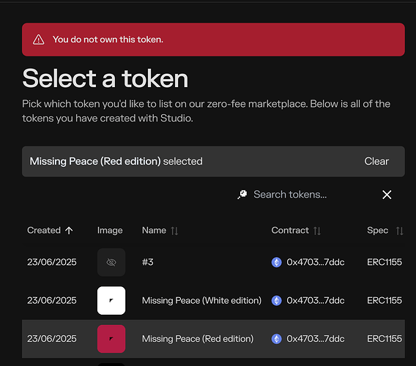Viewport: 416px width, 366px height.
Task: Click contract address 0x4703...7ddc in #3 row
Action: pos(316,262)
